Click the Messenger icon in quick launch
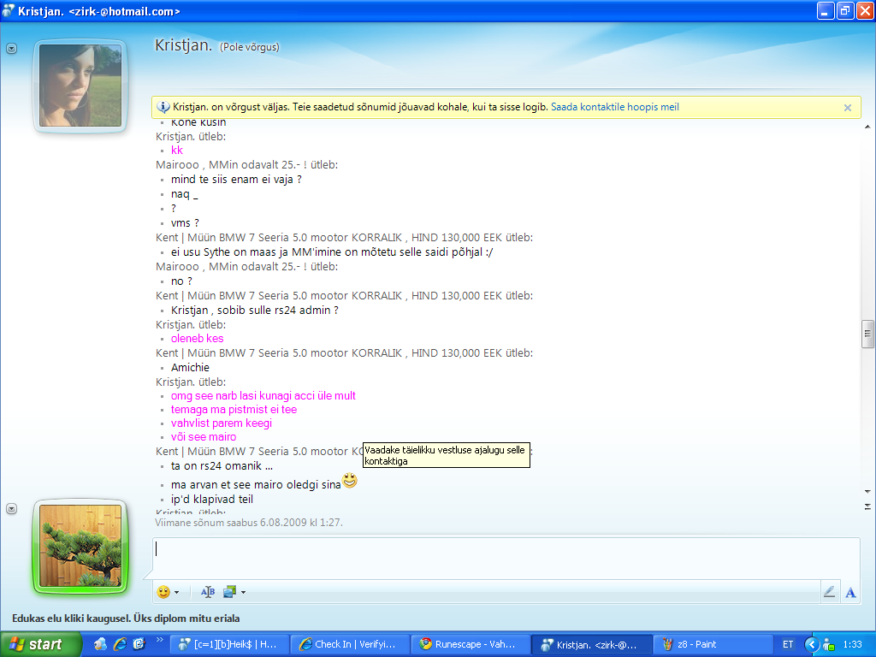This screenshot has width=876, height=657. 101,644
